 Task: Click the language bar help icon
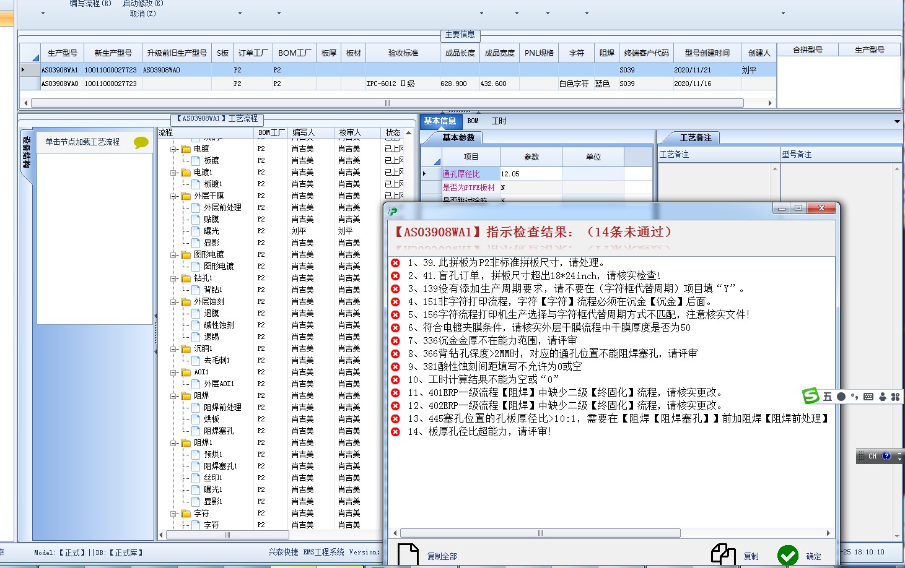(x=886, y=456)
